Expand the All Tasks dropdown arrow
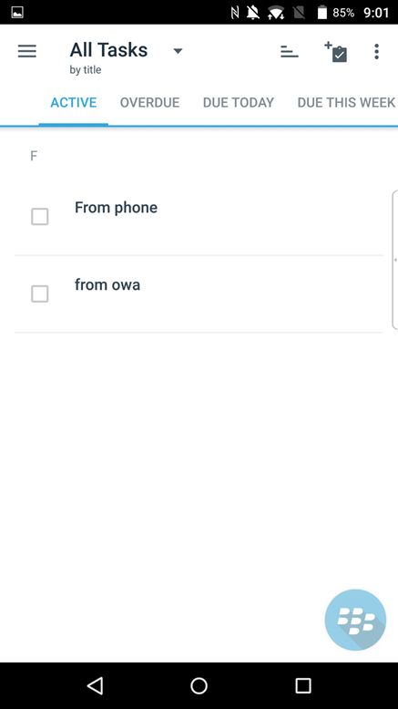398x709 pixels. pos(178,51)
